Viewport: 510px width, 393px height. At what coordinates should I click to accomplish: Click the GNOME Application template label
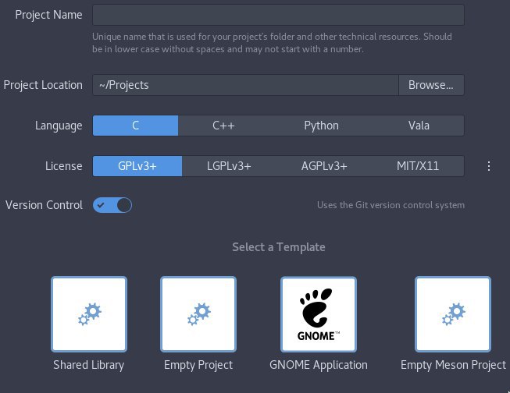(x=318, y=365)
